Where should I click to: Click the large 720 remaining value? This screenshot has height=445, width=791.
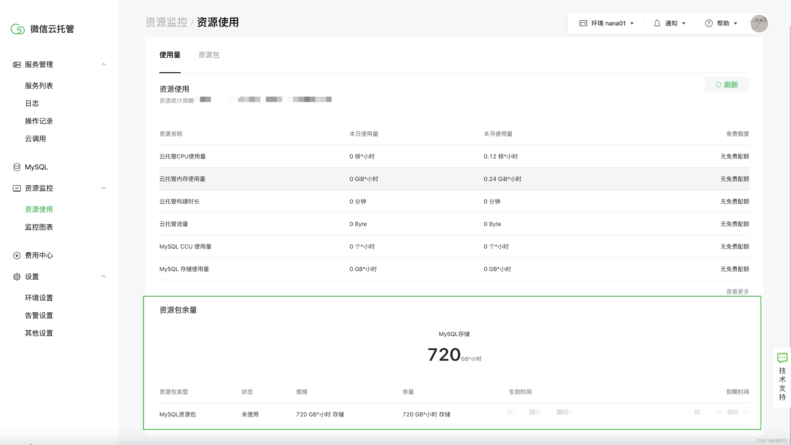coord(444,355)
